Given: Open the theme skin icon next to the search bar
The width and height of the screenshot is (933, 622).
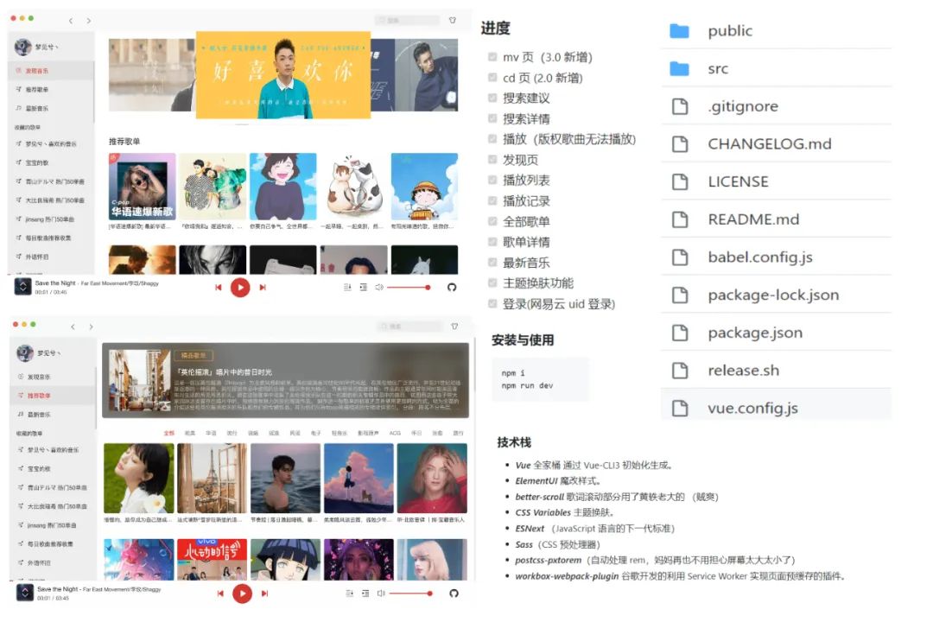Looking at the screenshot, I should coord(452,20).
